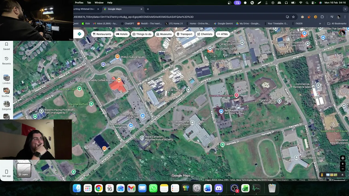Screen dimensions: 349x196
Task: Open Spotlight search in menu bar
Action: click(307, 3)
